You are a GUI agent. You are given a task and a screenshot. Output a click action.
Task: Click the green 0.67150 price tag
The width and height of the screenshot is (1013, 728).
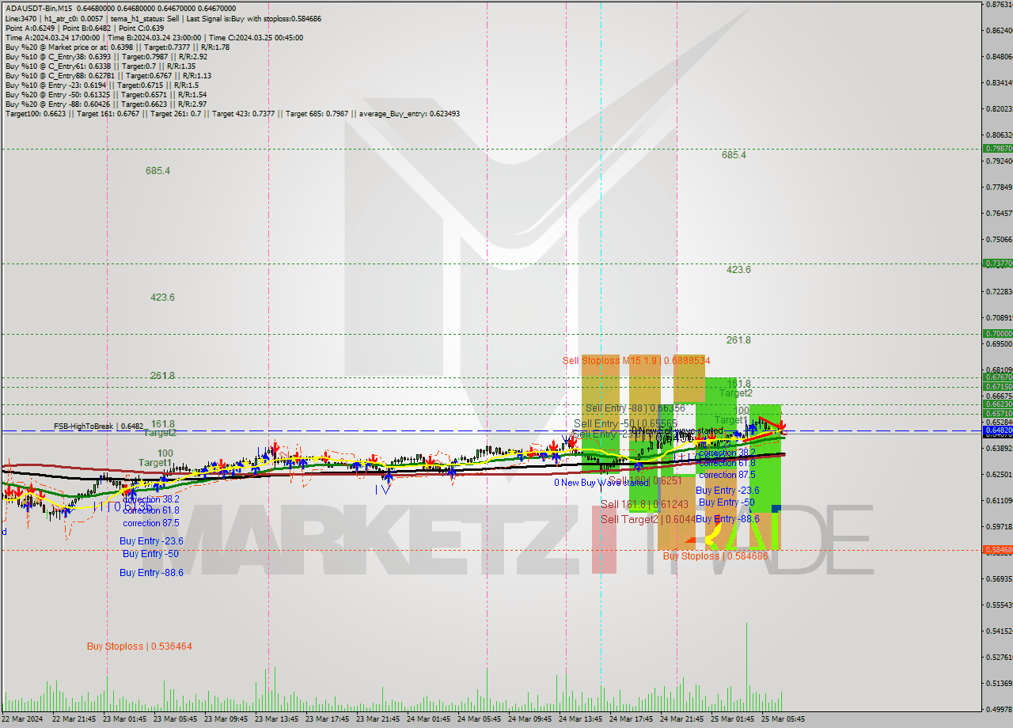(997, 387)
